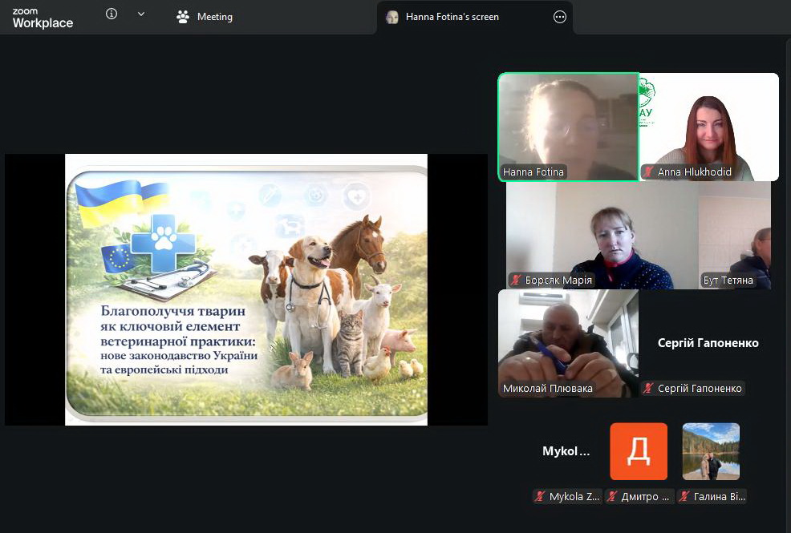Click the meeting info icon
791x533 pixels.
pos(112,14)
